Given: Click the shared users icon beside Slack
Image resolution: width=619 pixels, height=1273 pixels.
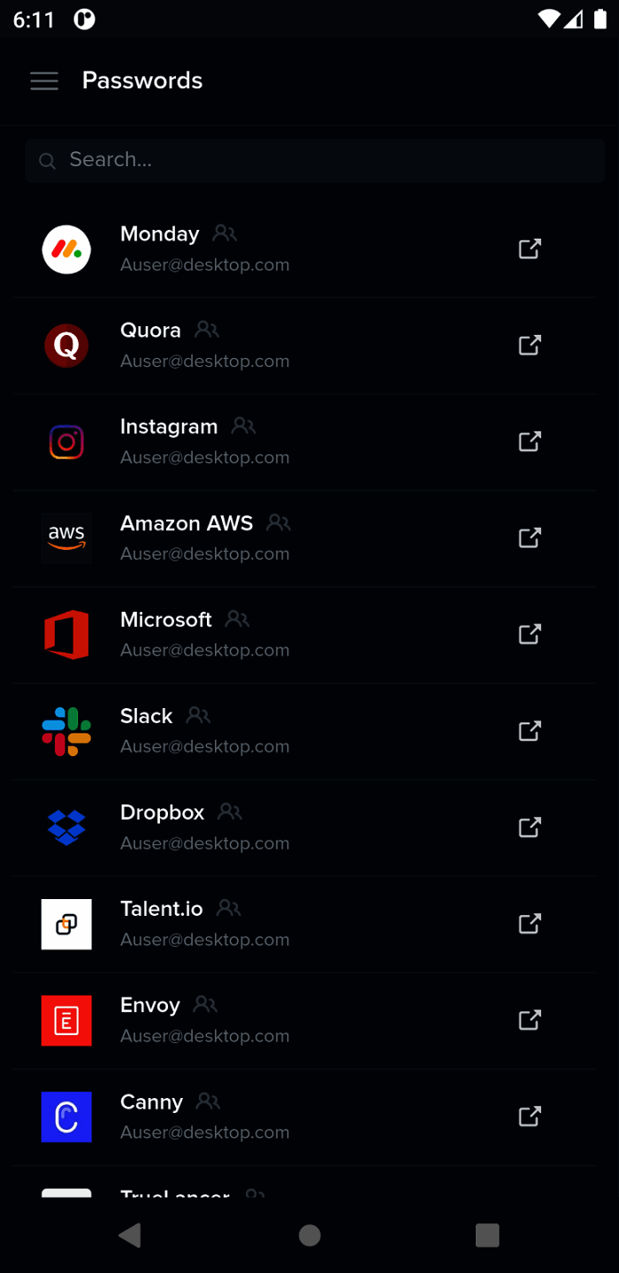Looking at the screenshot, I should [x=198, y=715].
